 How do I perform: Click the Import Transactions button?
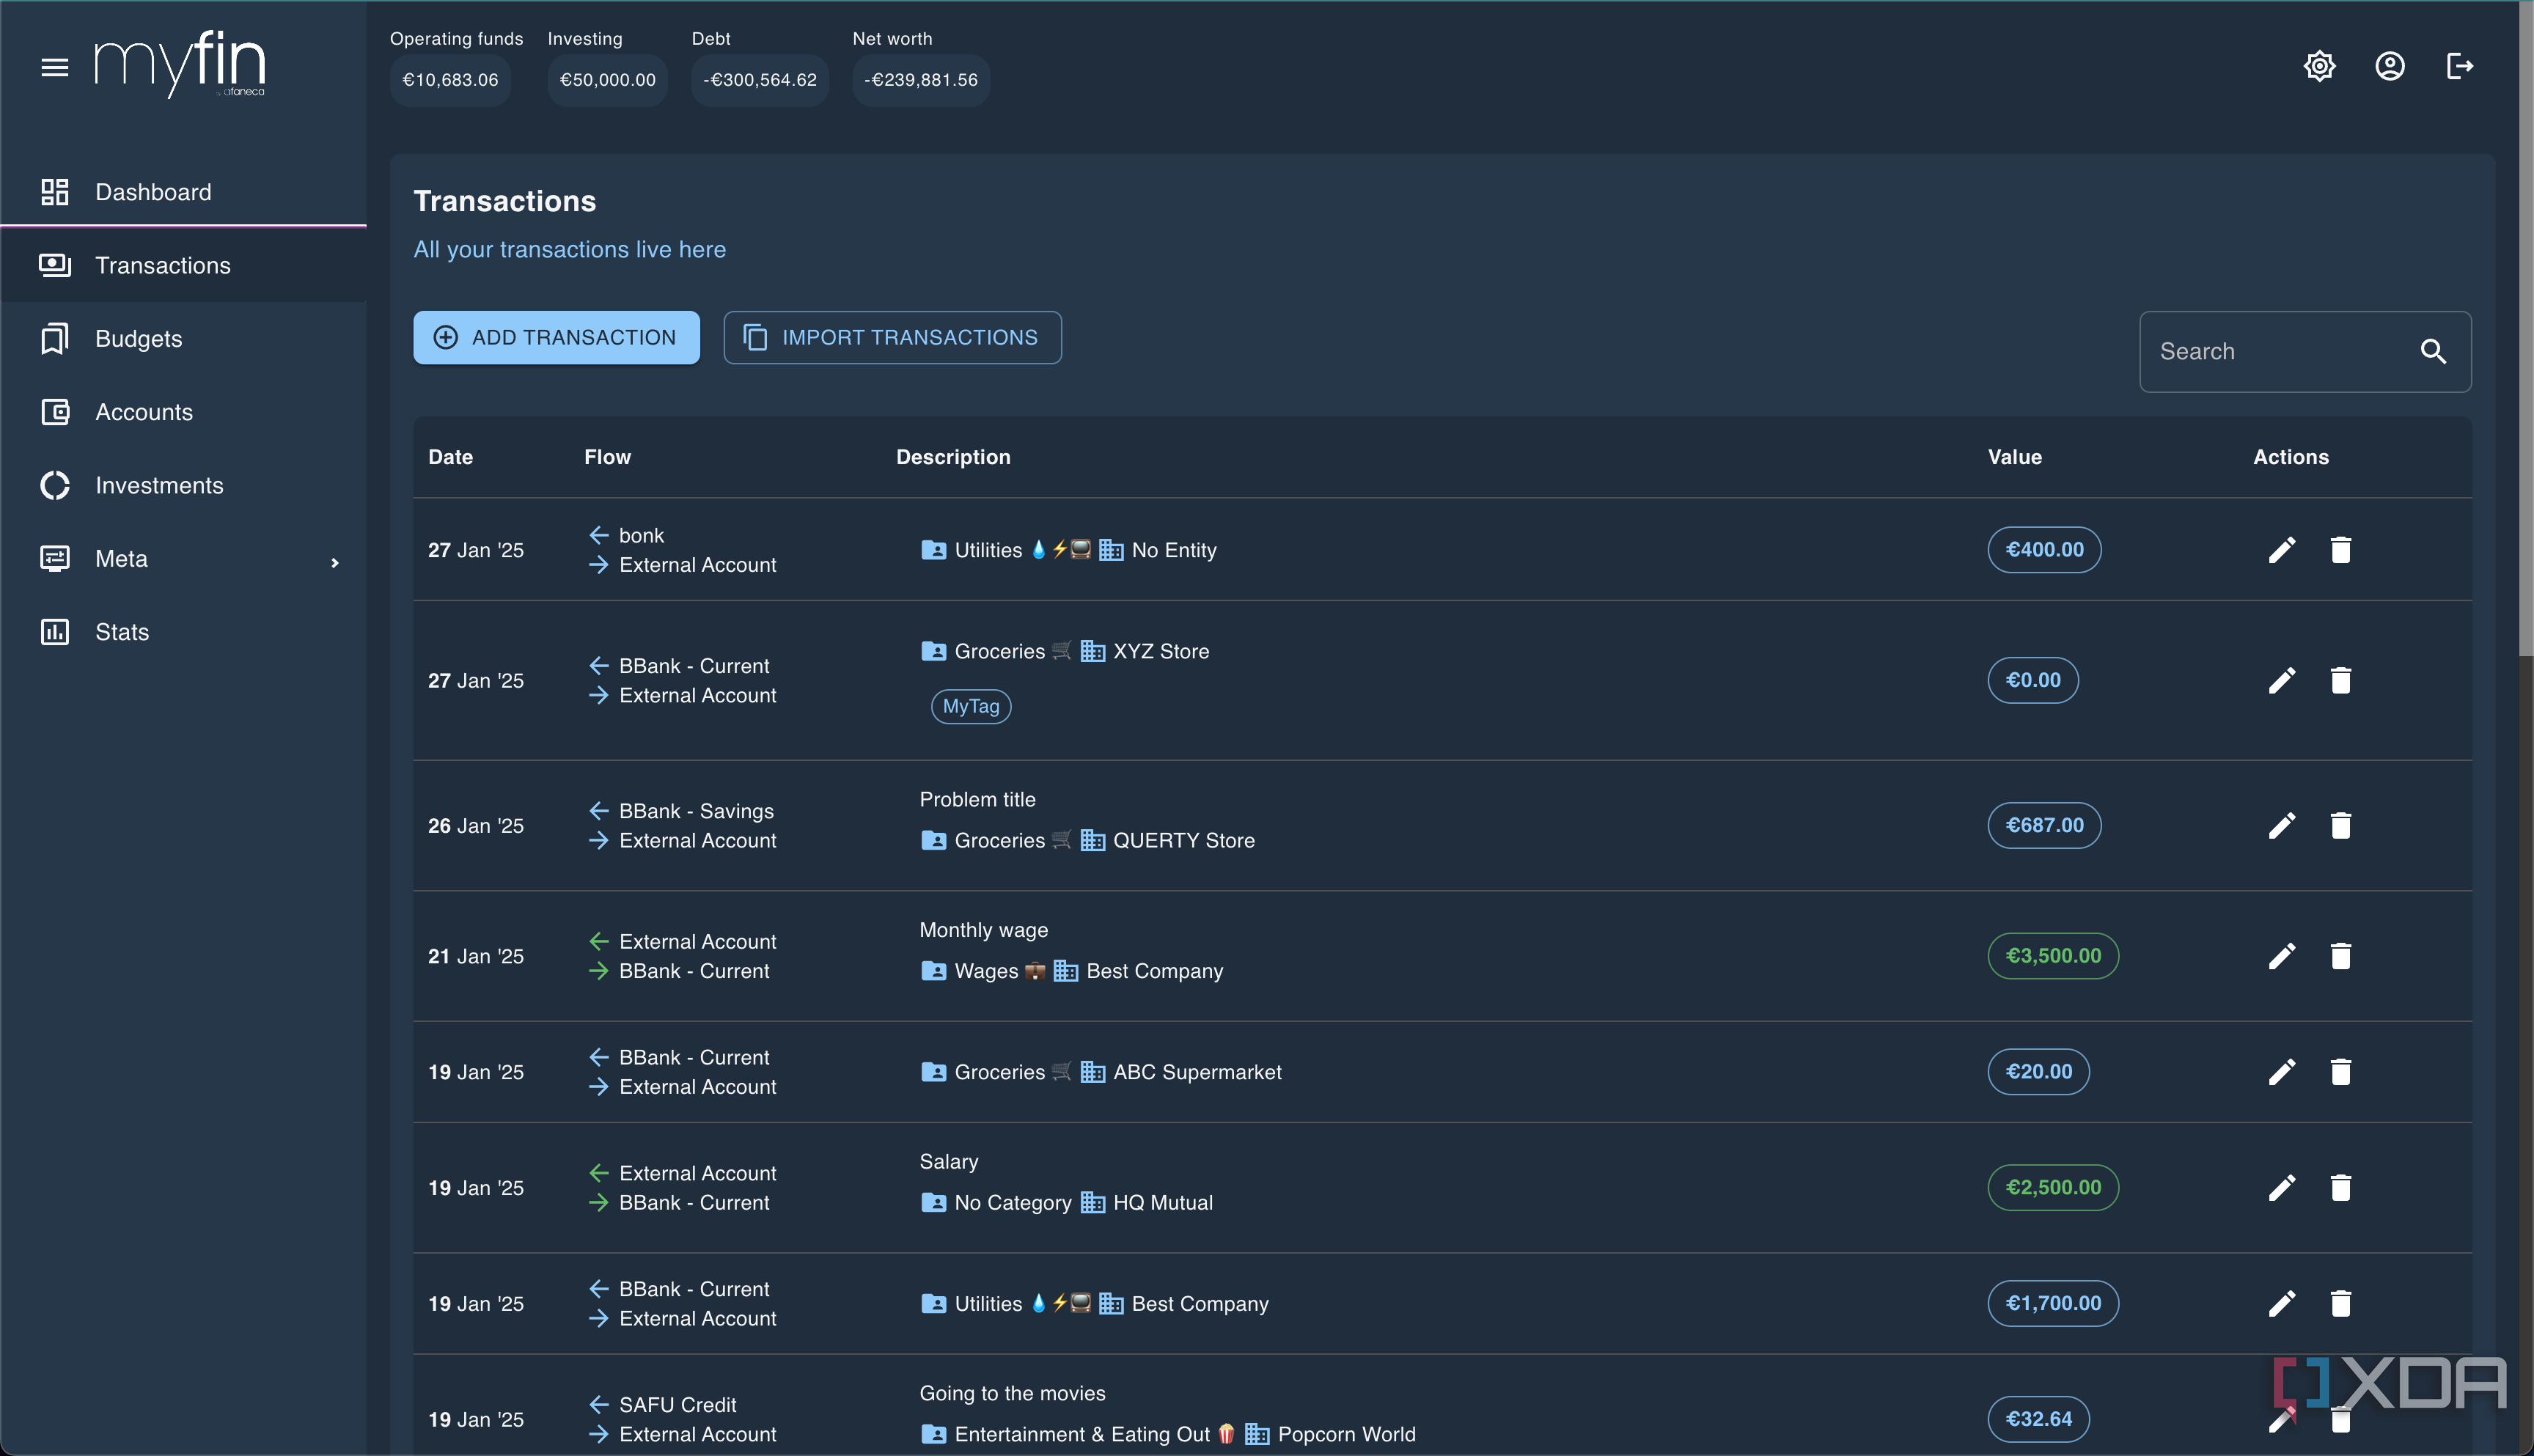pos(892,338)
